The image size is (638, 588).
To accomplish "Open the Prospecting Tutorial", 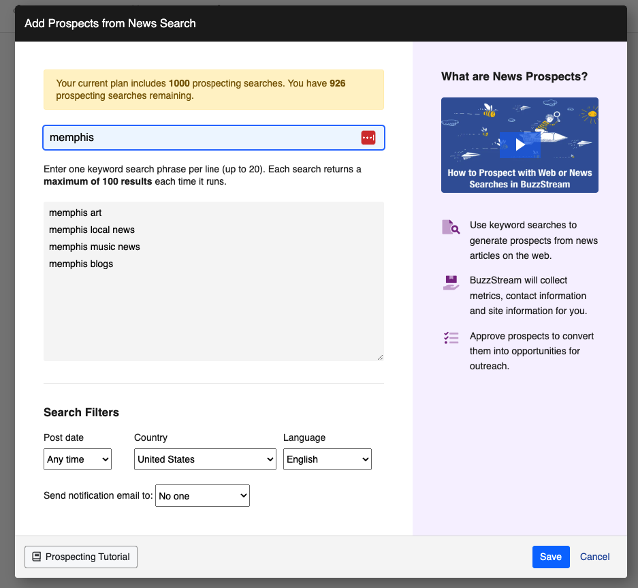I will click(x=80, y=557).
